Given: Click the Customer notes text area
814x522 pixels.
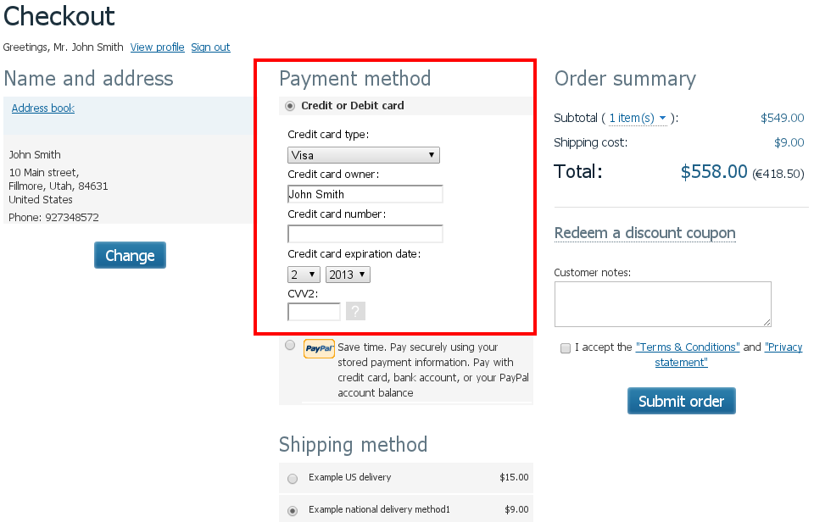Looking at the screenshot, I should 662,304.
